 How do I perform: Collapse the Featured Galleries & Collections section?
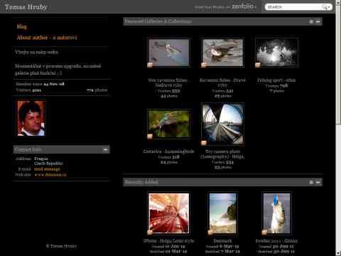point(318,21)
